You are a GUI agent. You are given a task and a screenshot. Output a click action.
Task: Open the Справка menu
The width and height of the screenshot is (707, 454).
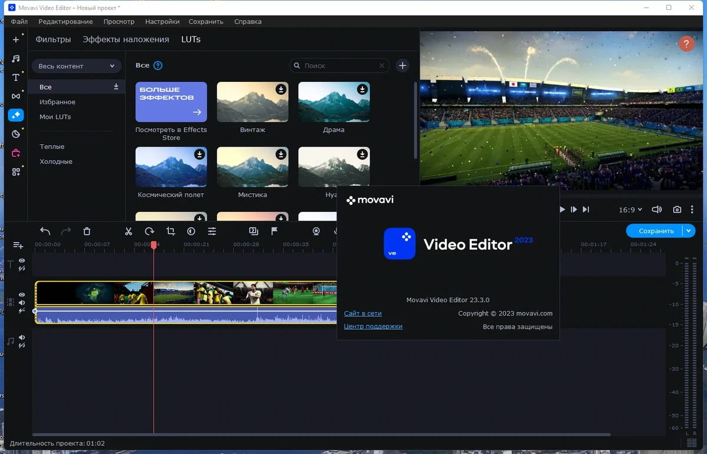pyautogui.click(x=247, y=21)
